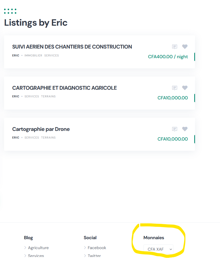Open CARTOGRAPHIE ET DIAGNOSTIC AGRICOLE listing title
This screenshot has width=220, height=258.
click(x=64, y=88)
